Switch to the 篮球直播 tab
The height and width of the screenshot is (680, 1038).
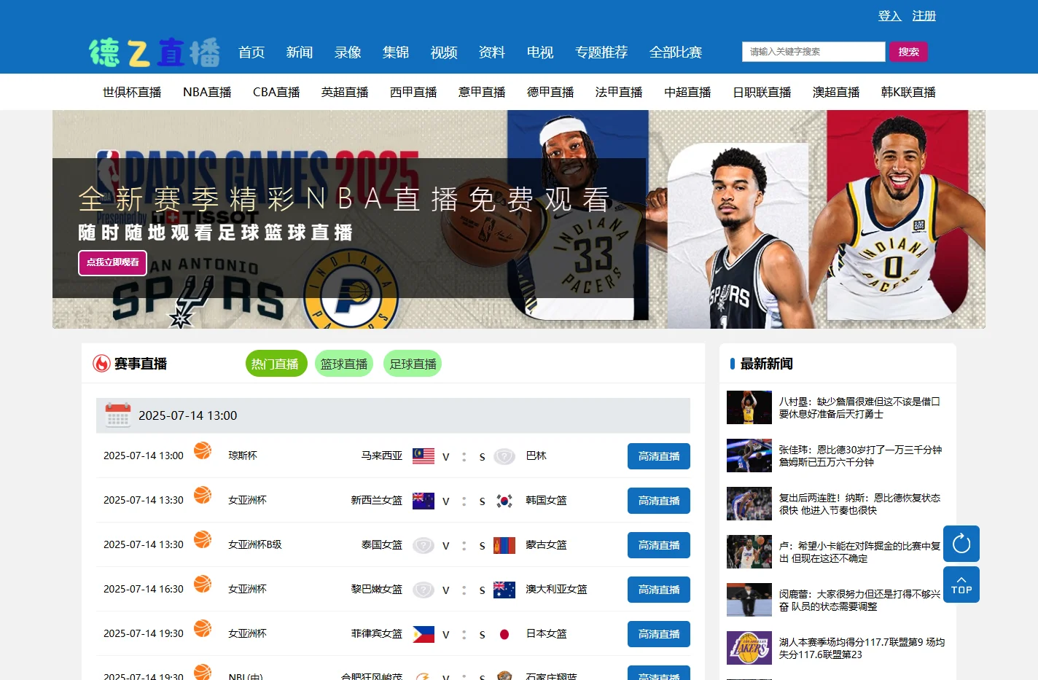pyautogui.click(x=344, y=364)
